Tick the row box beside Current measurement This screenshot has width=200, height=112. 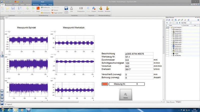[x=167, y=27]
